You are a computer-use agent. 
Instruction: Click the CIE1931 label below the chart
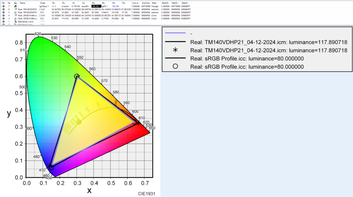pos(147,194)
